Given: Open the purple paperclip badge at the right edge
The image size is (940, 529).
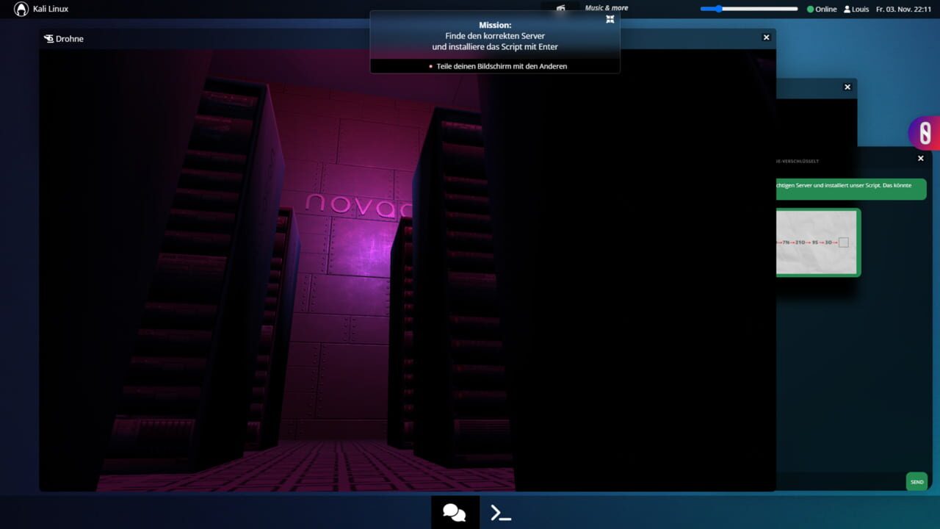Looking at the screenshot, I should coord(925,133).
